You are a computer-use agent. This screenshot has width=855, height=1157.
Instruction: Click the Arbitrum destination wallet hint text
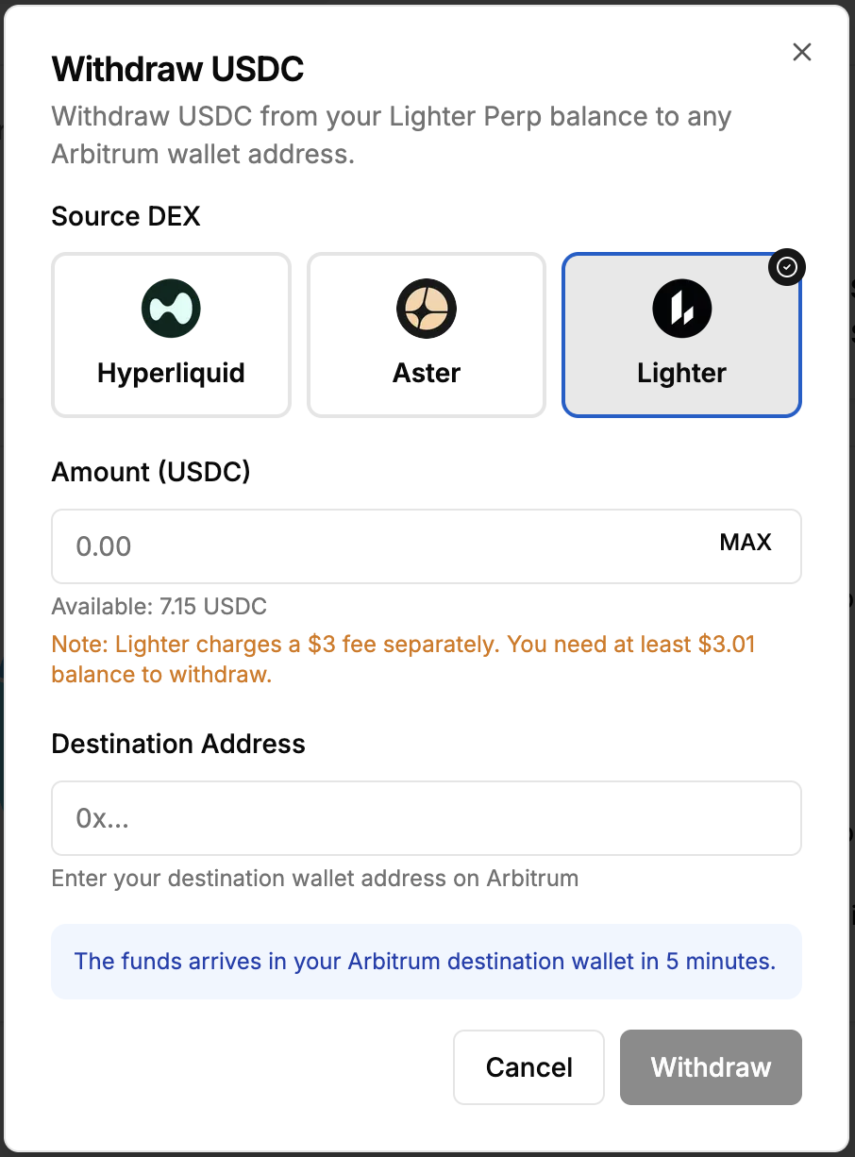click(x=314, y=879)
